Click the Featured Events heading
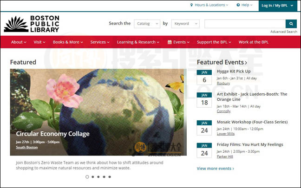 [220, 62]
